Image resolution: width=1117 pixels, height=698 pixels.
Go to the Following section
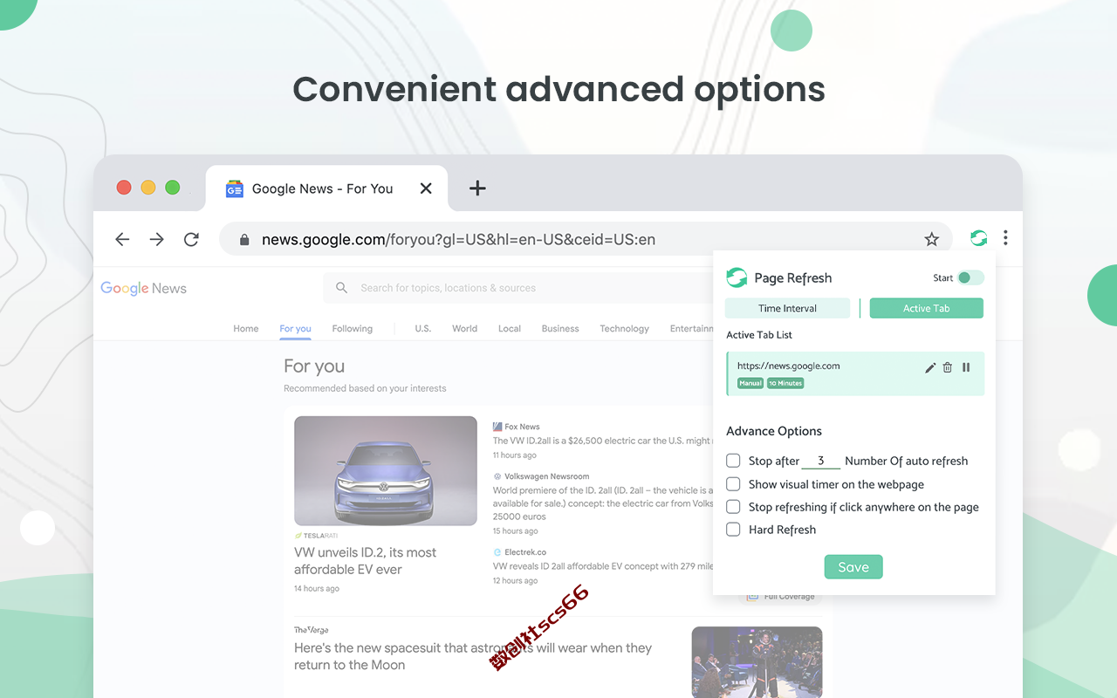pos(353,329)
